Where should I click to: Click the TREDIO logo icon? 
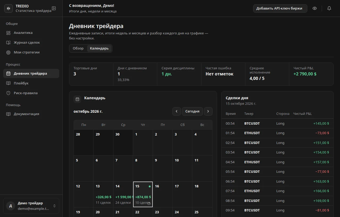tap(8, 8)
